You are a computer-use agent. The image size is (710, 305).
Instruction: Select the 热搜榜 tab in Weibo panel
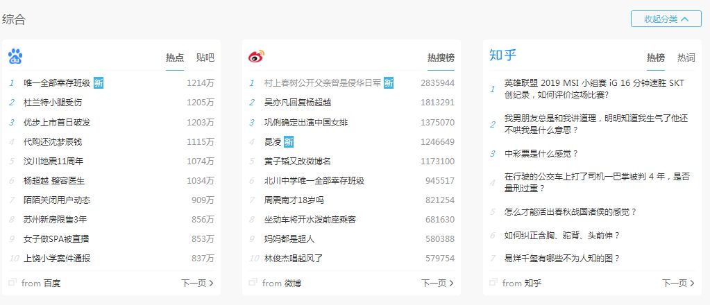(x=441, y=58)
